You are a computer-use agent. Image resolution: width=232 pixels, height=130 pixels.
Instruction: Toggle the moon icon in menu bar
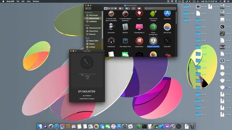pos(186,1)
